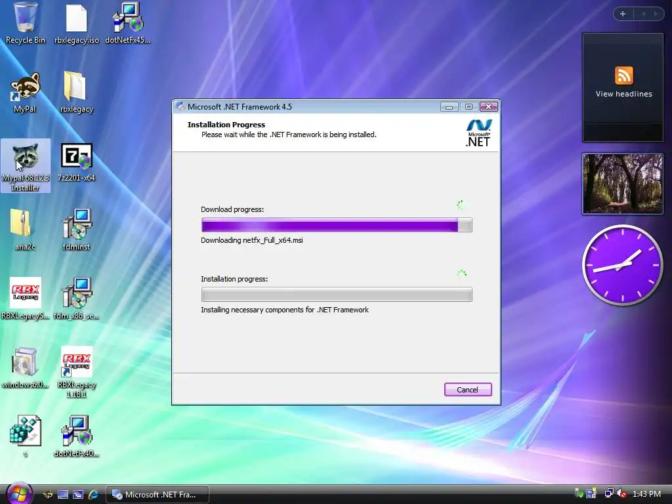Select the RBXLegacyS... desktop icon

click(x=26, y=299)
